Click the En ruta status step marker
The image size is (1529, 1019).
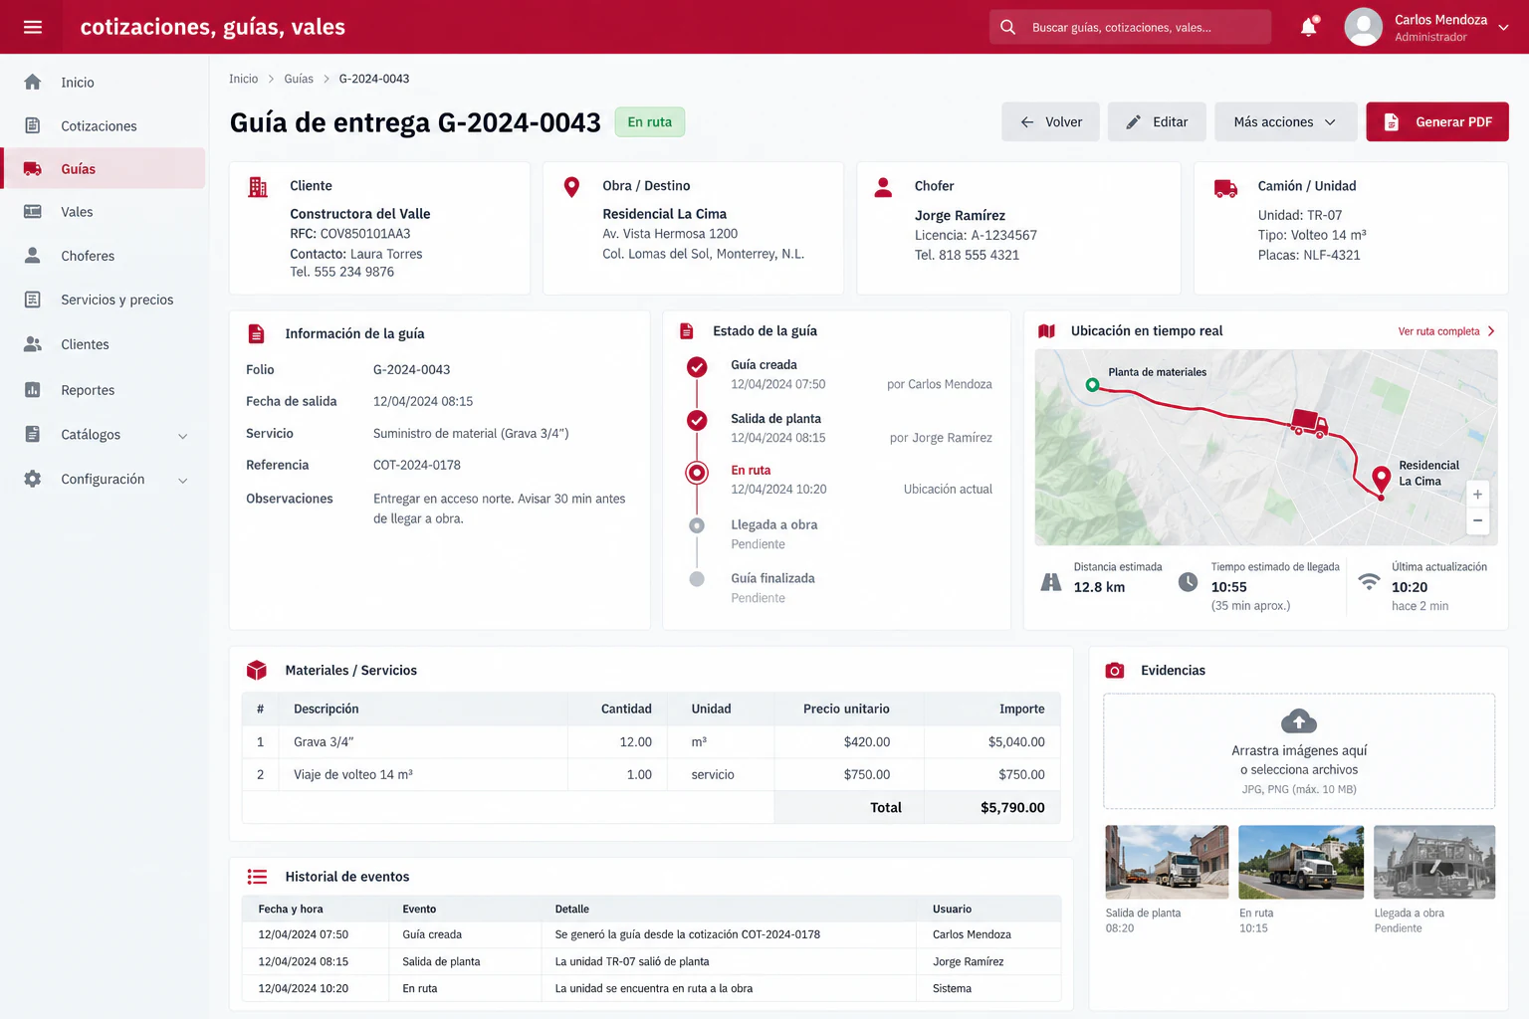pos(697,473)
